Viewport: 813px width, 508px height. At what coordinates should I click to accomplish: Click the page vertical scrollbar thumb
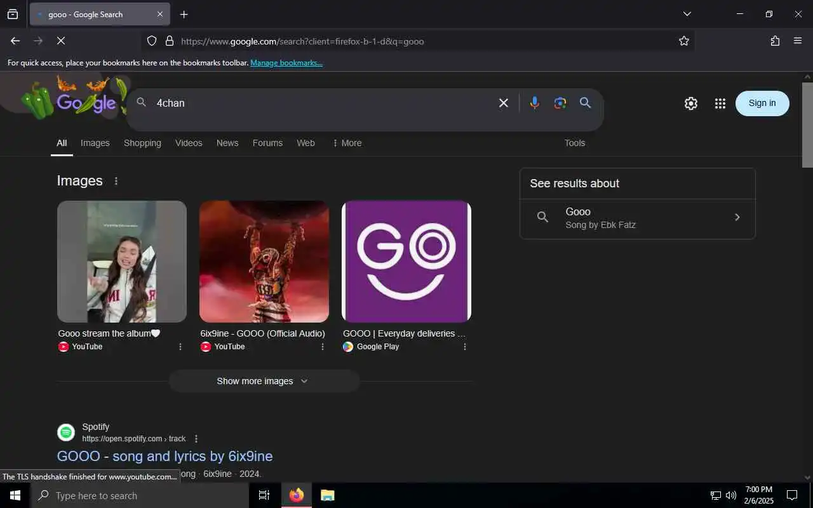[807, 125]
